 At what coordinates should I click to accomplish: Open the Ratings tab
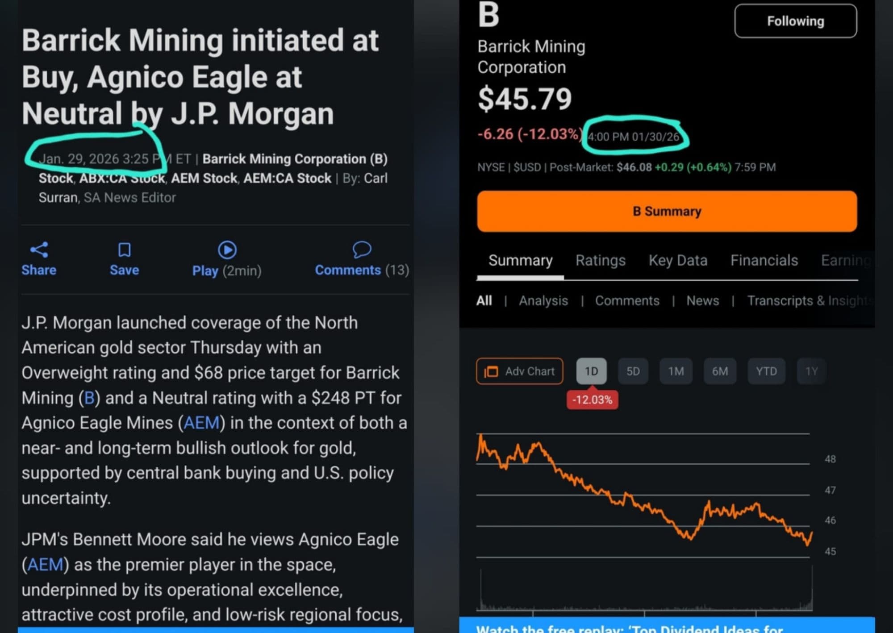tap(600, 260)
